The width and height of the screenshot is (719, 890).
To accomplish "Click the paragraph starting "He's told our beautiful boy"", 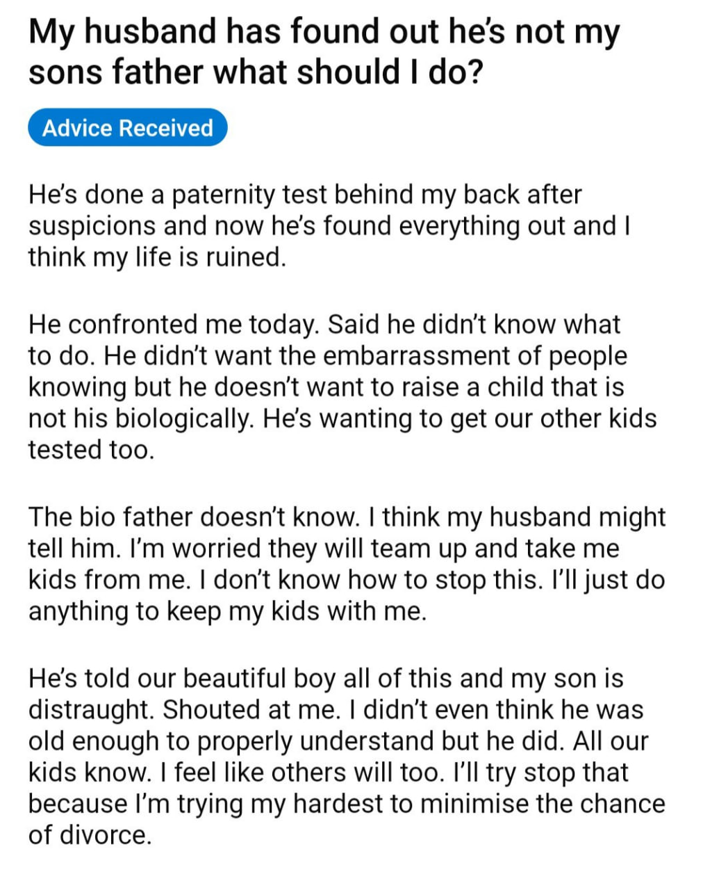I will click(x=346, y=756).
